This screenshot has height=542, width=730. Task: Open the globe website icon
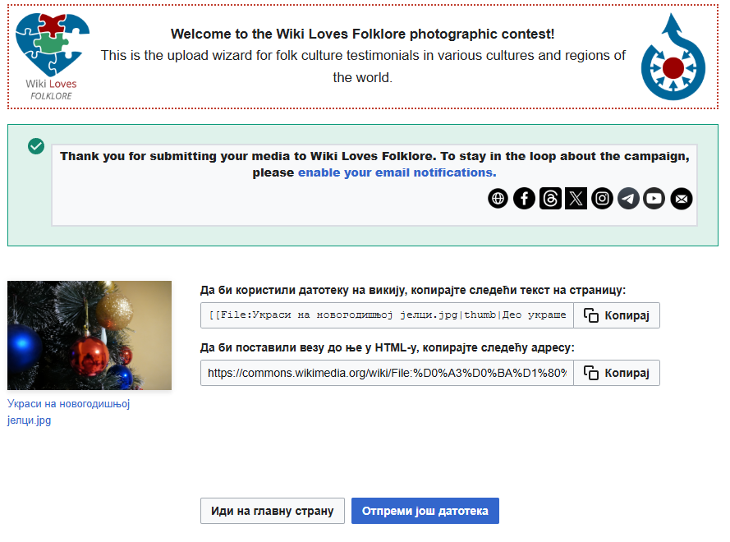point(498,198)
